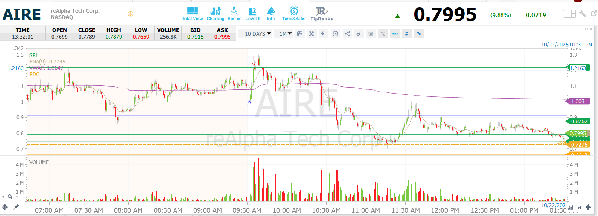Open the Total View panel

tap(192, 14)
